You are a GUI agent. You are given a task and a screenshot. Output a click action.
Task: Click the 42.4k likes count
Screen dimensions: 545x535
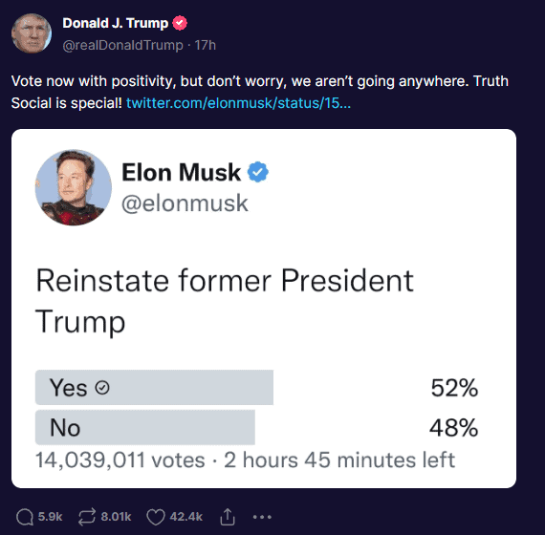(185, 517)
